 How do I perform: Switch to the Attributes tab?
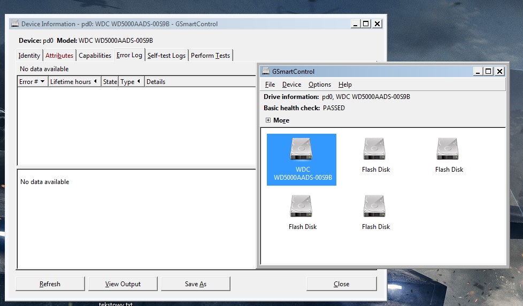coord(59,56)
